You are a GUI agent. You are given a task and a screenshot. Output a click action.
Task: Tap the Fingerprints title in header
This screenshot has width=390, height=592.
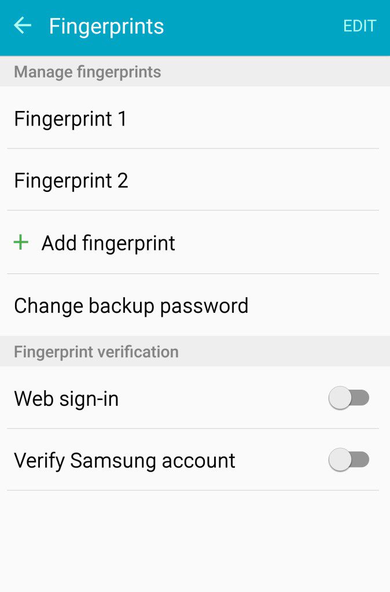[106, 25]
